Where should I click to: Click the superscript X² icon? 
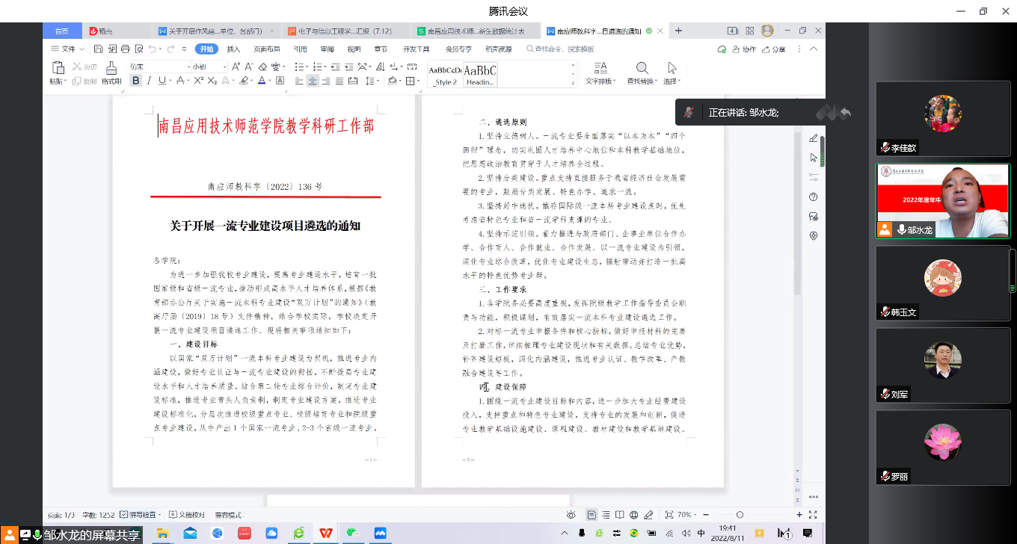[198, 81]
